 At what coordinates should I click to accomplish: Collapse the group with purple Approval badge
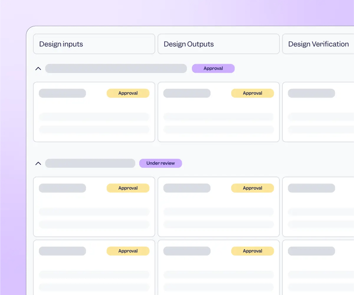[x=38, y=69]
